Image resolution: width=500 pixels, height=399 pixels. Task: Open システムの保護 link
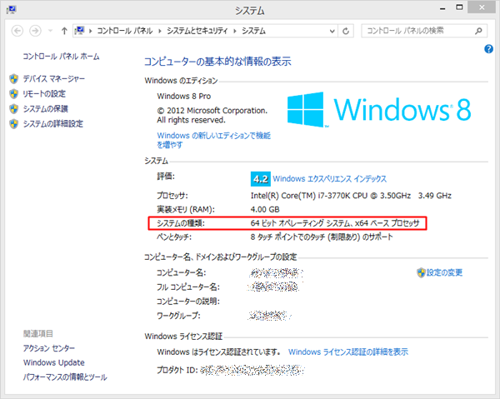coord(46,108)
